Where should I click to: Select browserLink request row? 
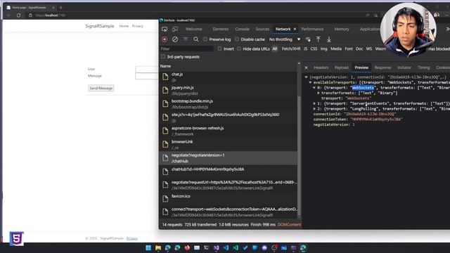(229, 144)
